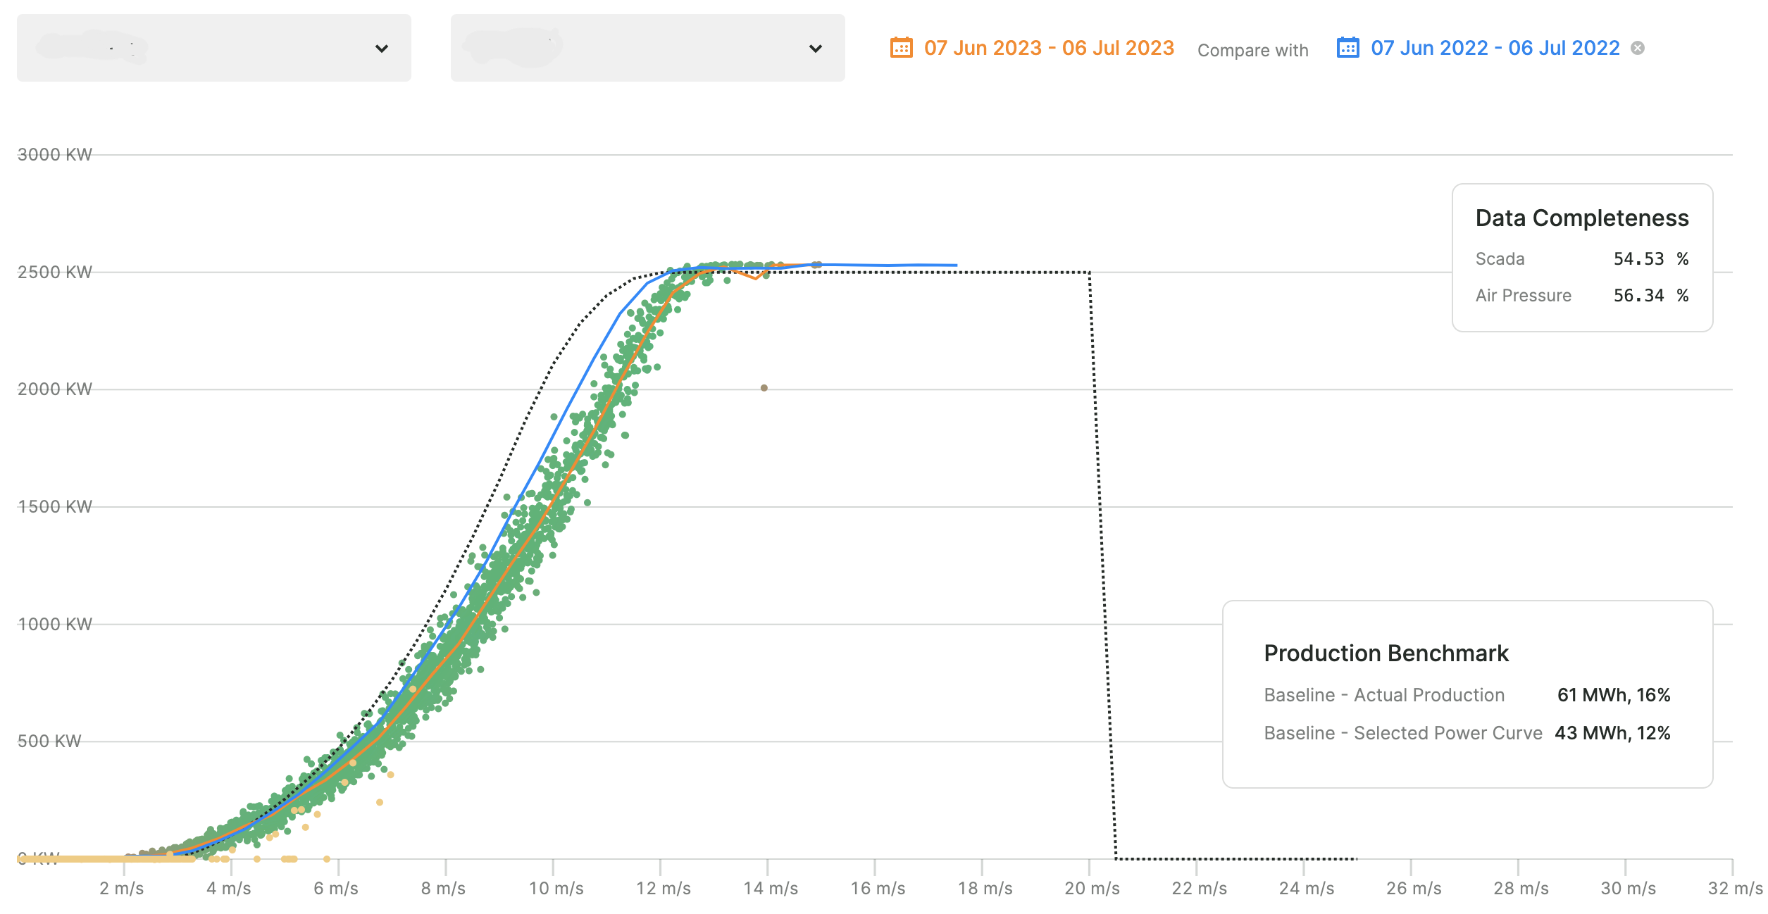Screen dimensions: 1768x914
Task: Click the outlier point near 2000 KW
Action: (x=764, y=388)
